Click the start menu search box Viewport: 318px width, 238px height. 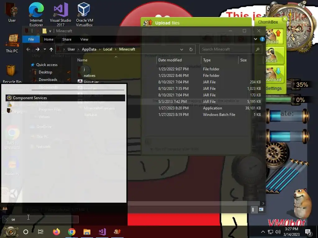click(41, 219)
